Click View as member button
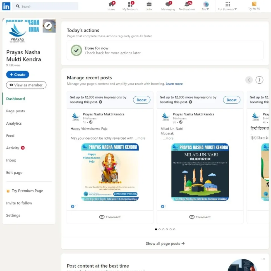271x271 pixels. pos(26,85)
